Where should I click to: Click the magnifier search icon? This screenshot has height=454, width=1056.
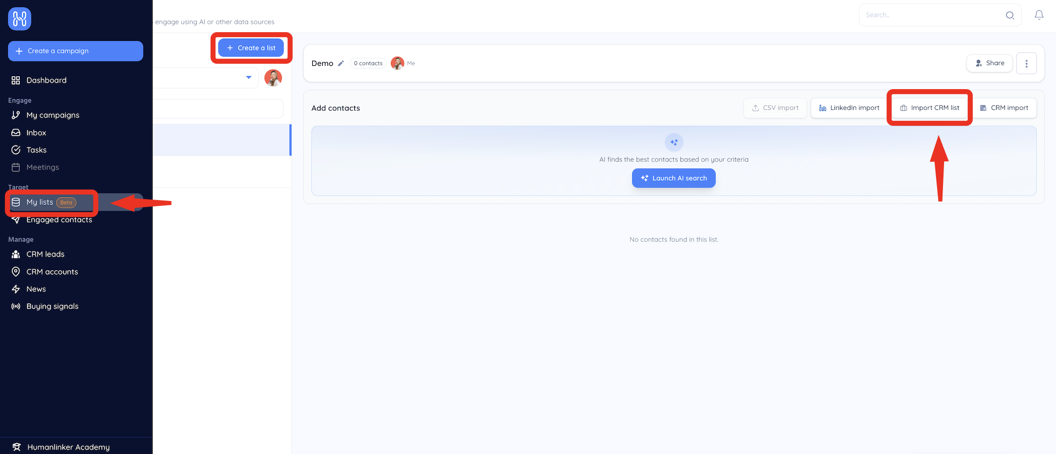1010,15
